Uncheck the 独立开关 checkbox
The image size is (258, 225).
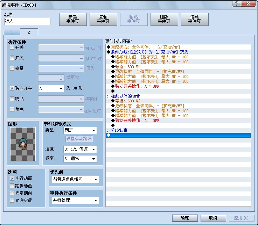coord(12,88)
